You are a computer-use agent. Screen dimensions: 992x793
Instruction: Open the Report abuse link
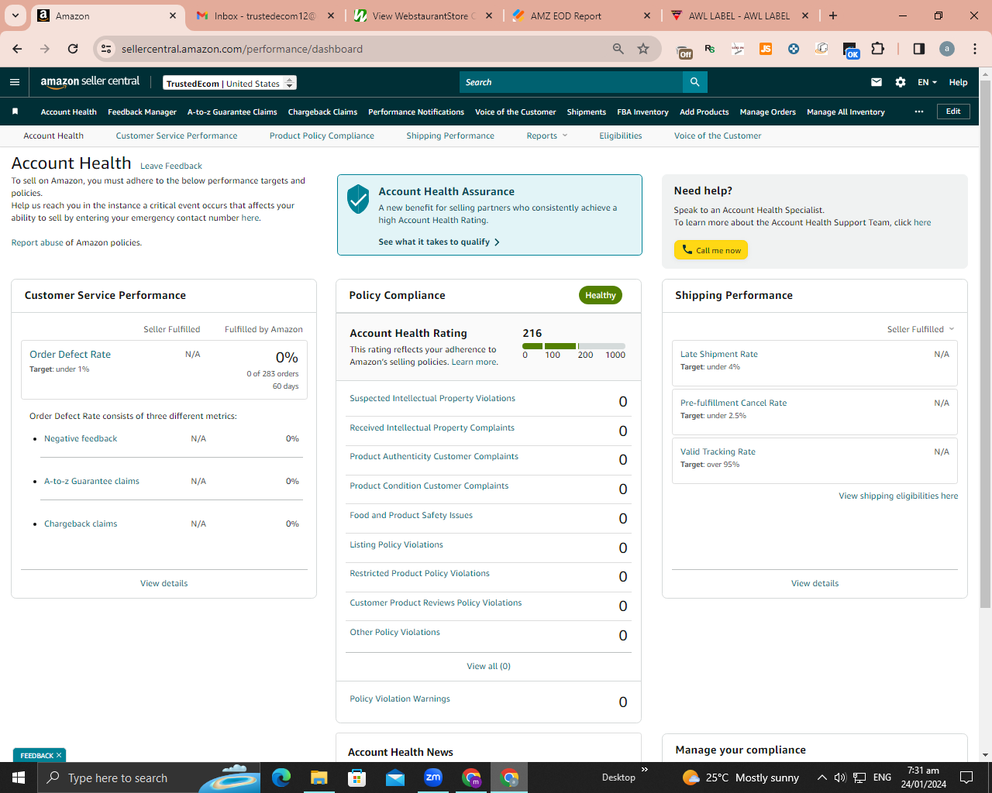click(37, 242)
